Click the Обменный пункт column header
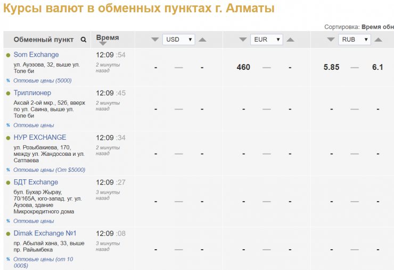 [44, 39]
